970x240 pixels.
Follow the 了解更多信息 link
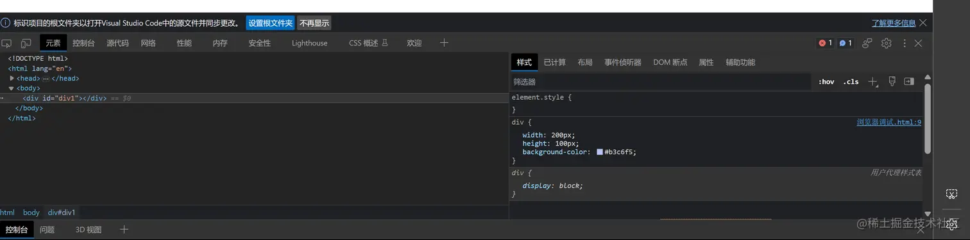(x=894, y=23)
